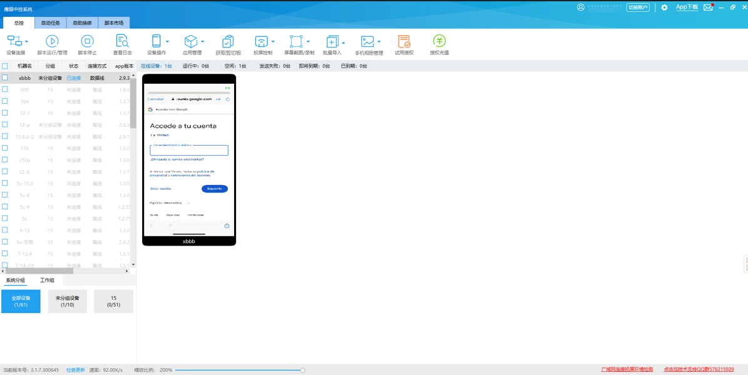Select the 系统分组 tab
This screenshot has width=748, height=375.
(x=15, y=280)
